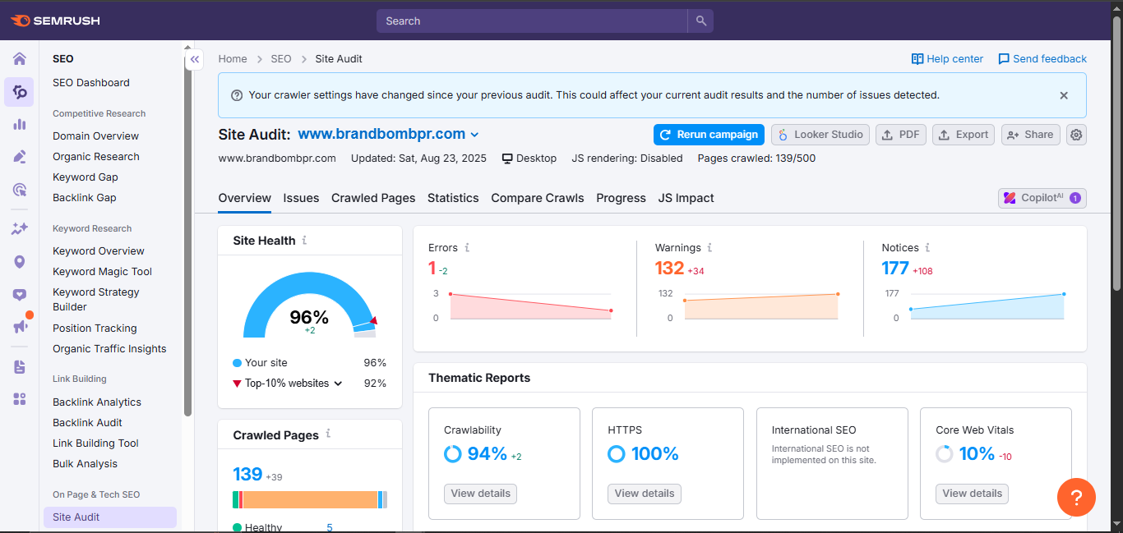Click the Semrush logo

tap(55, 21)
